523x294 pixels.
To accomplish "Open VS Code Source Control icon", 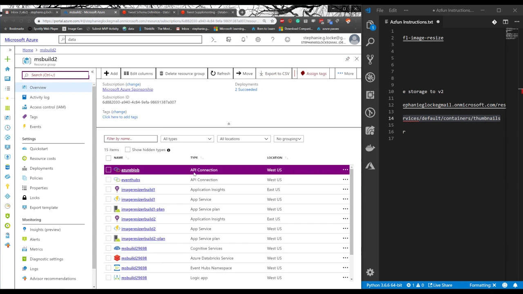I will [370, 59].
